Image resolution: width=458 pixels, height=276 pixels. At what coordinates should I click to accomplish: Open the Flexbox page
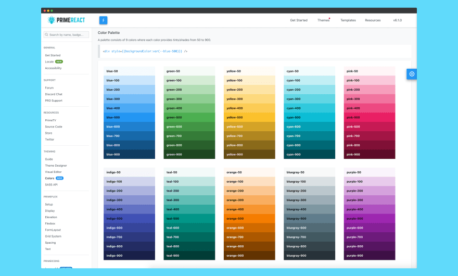[x=50, y=223]
